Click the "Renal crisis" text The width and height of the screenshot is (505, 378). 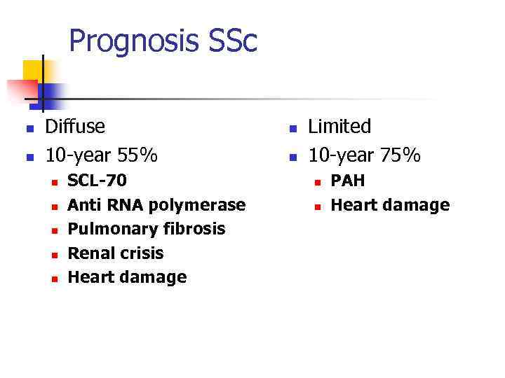click(115, 253)
